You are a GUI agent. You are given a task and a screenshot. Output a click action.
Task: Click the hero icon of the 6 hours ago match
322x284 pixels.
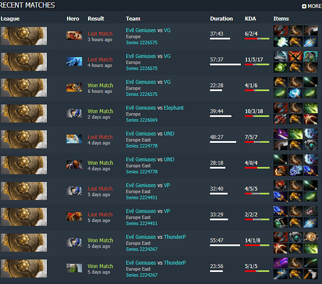point(74,88)
